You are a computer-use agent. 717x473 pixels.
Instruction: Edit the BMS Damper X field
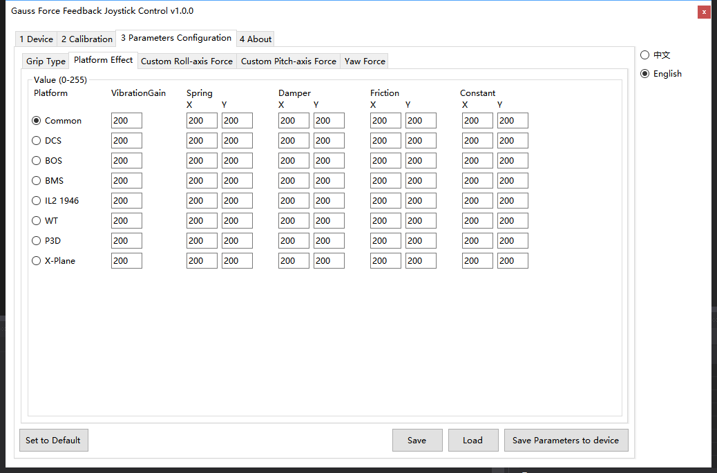point(294,180)
